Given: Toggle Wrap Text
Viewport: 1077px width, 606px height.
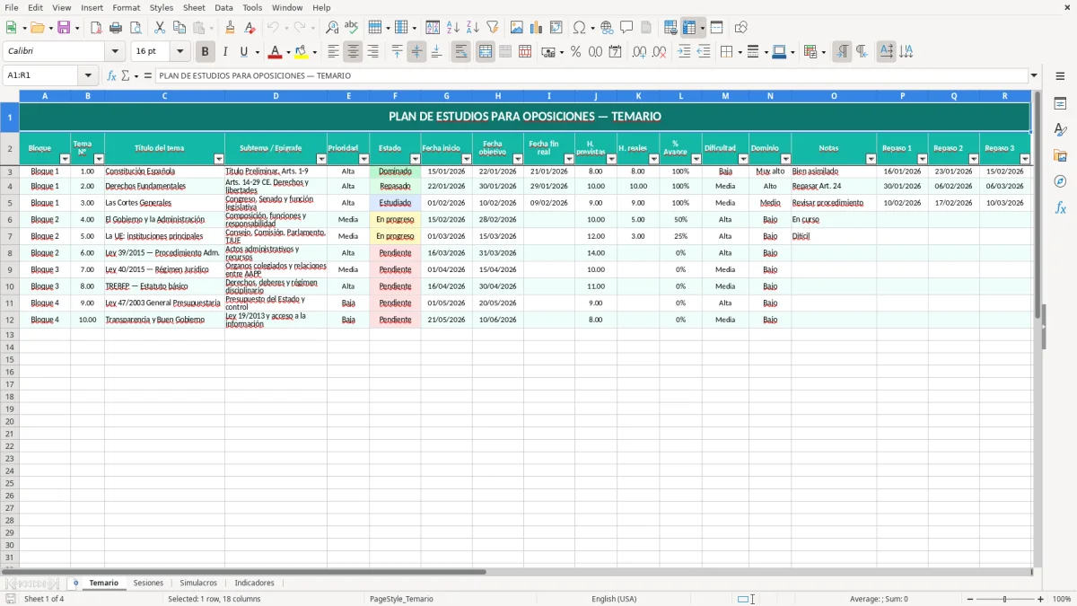Looking at the screenshot, I should (461, 52).
